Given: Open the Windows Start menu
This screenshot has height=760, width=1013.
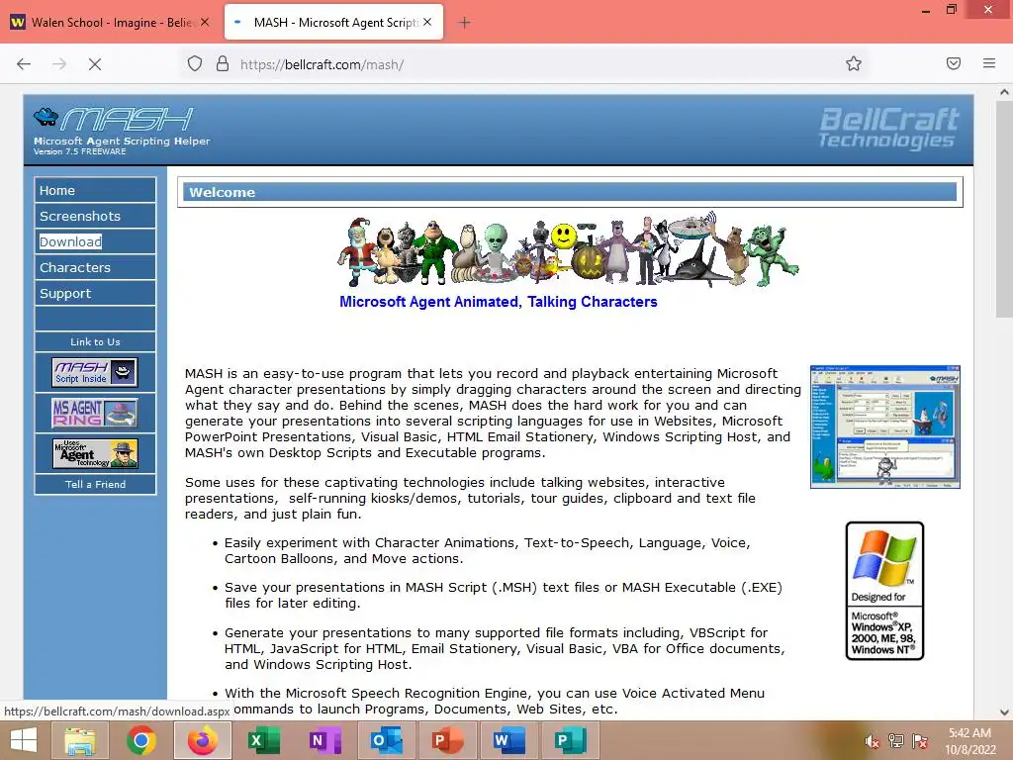Looking at the screenshot, I should coord(24,740).
